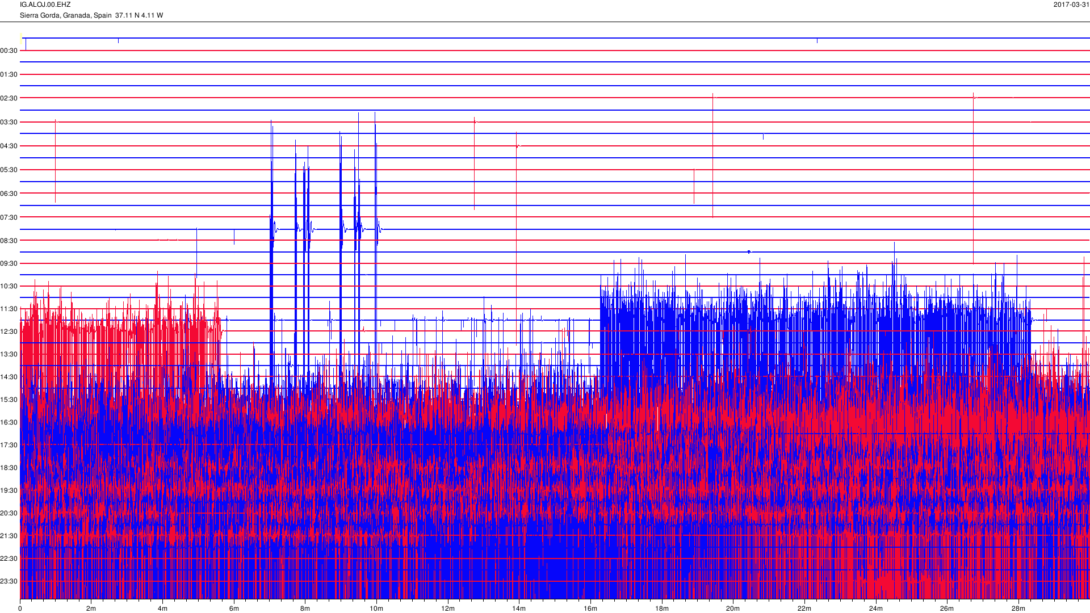Select the 23:30 time label
Image resolution: width=1090 pixels, height=613 pixels.
(9, 581)
